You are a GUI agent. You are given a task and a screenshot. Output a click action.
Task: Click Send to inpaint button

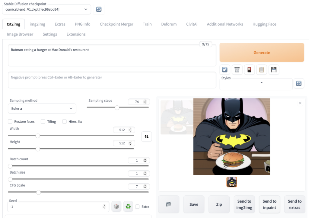(269, 204)
